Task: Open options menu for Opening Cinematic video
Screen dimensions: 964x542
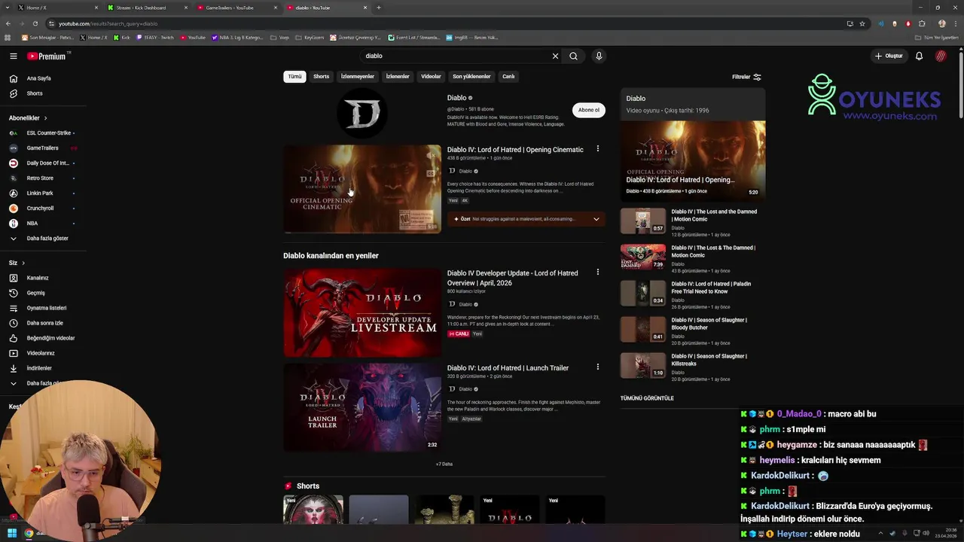Action: (x=598, y=149)
